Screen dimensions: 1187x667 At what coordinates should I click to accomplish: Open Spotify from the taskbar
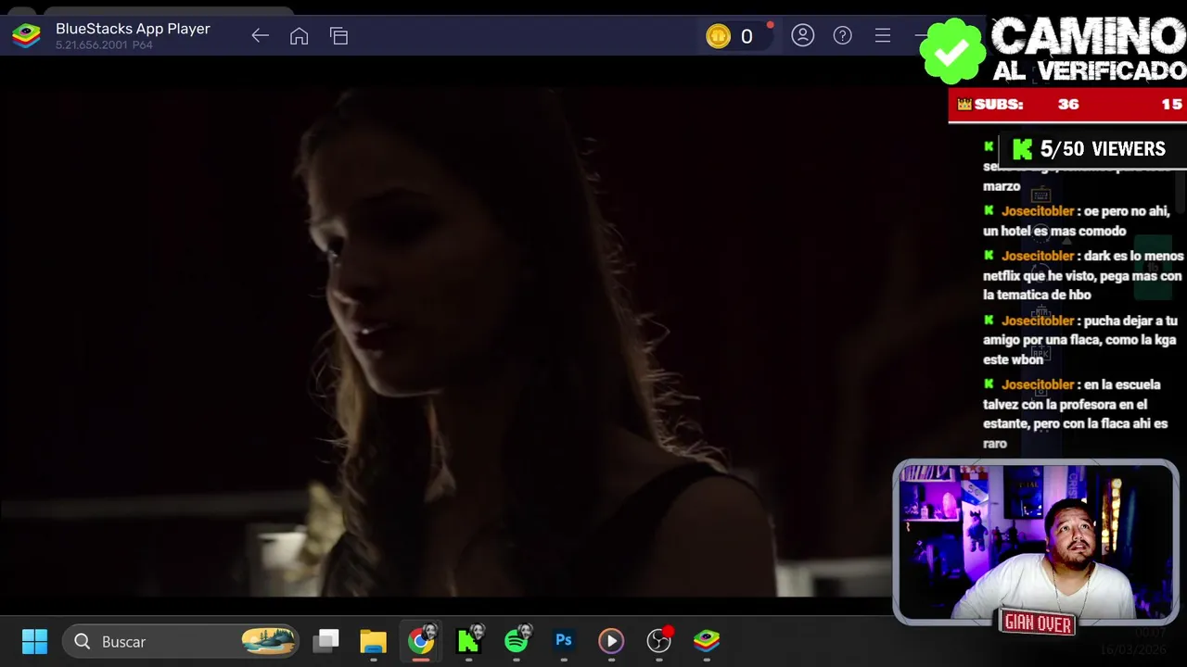click(517, 640)
